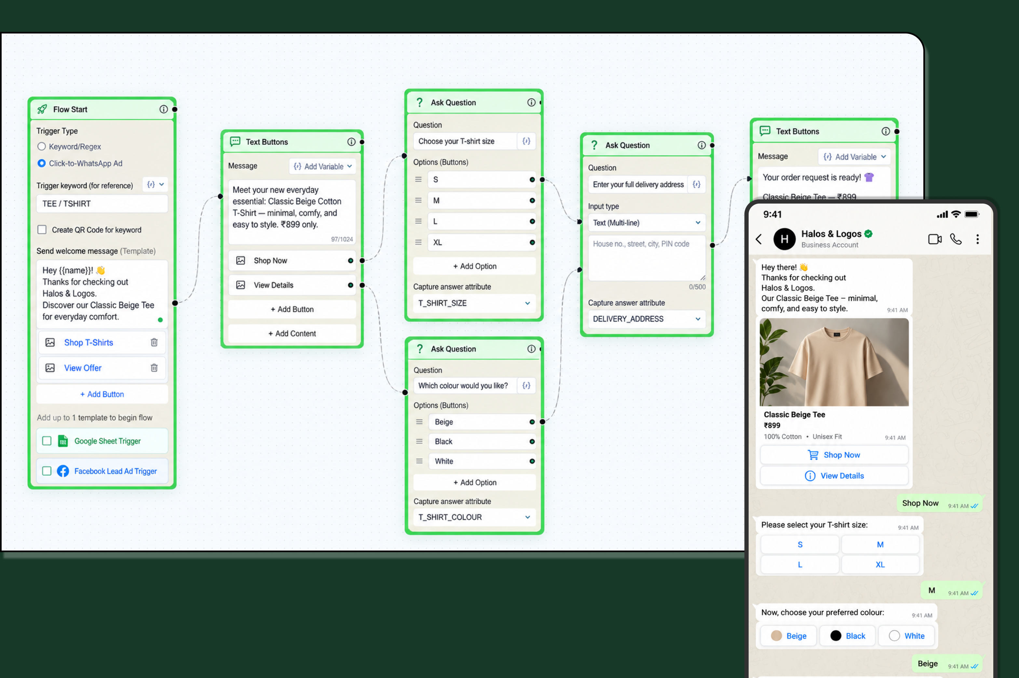
Task: Expand Add Variable in the order-ready message
Action: coord(854,157)
